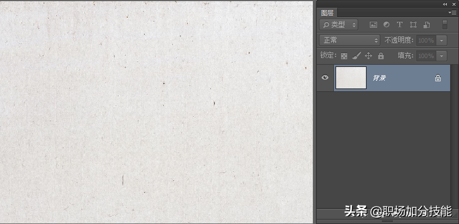This screenshot has width=459, height=224.
Task: Filter for shape layers
Action: point(413,25)
